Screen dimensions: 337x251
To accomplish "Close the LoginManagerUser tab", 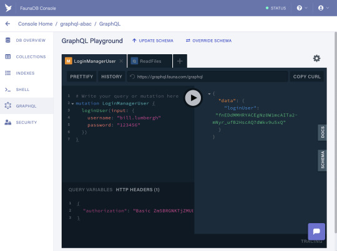I will 121,61.
